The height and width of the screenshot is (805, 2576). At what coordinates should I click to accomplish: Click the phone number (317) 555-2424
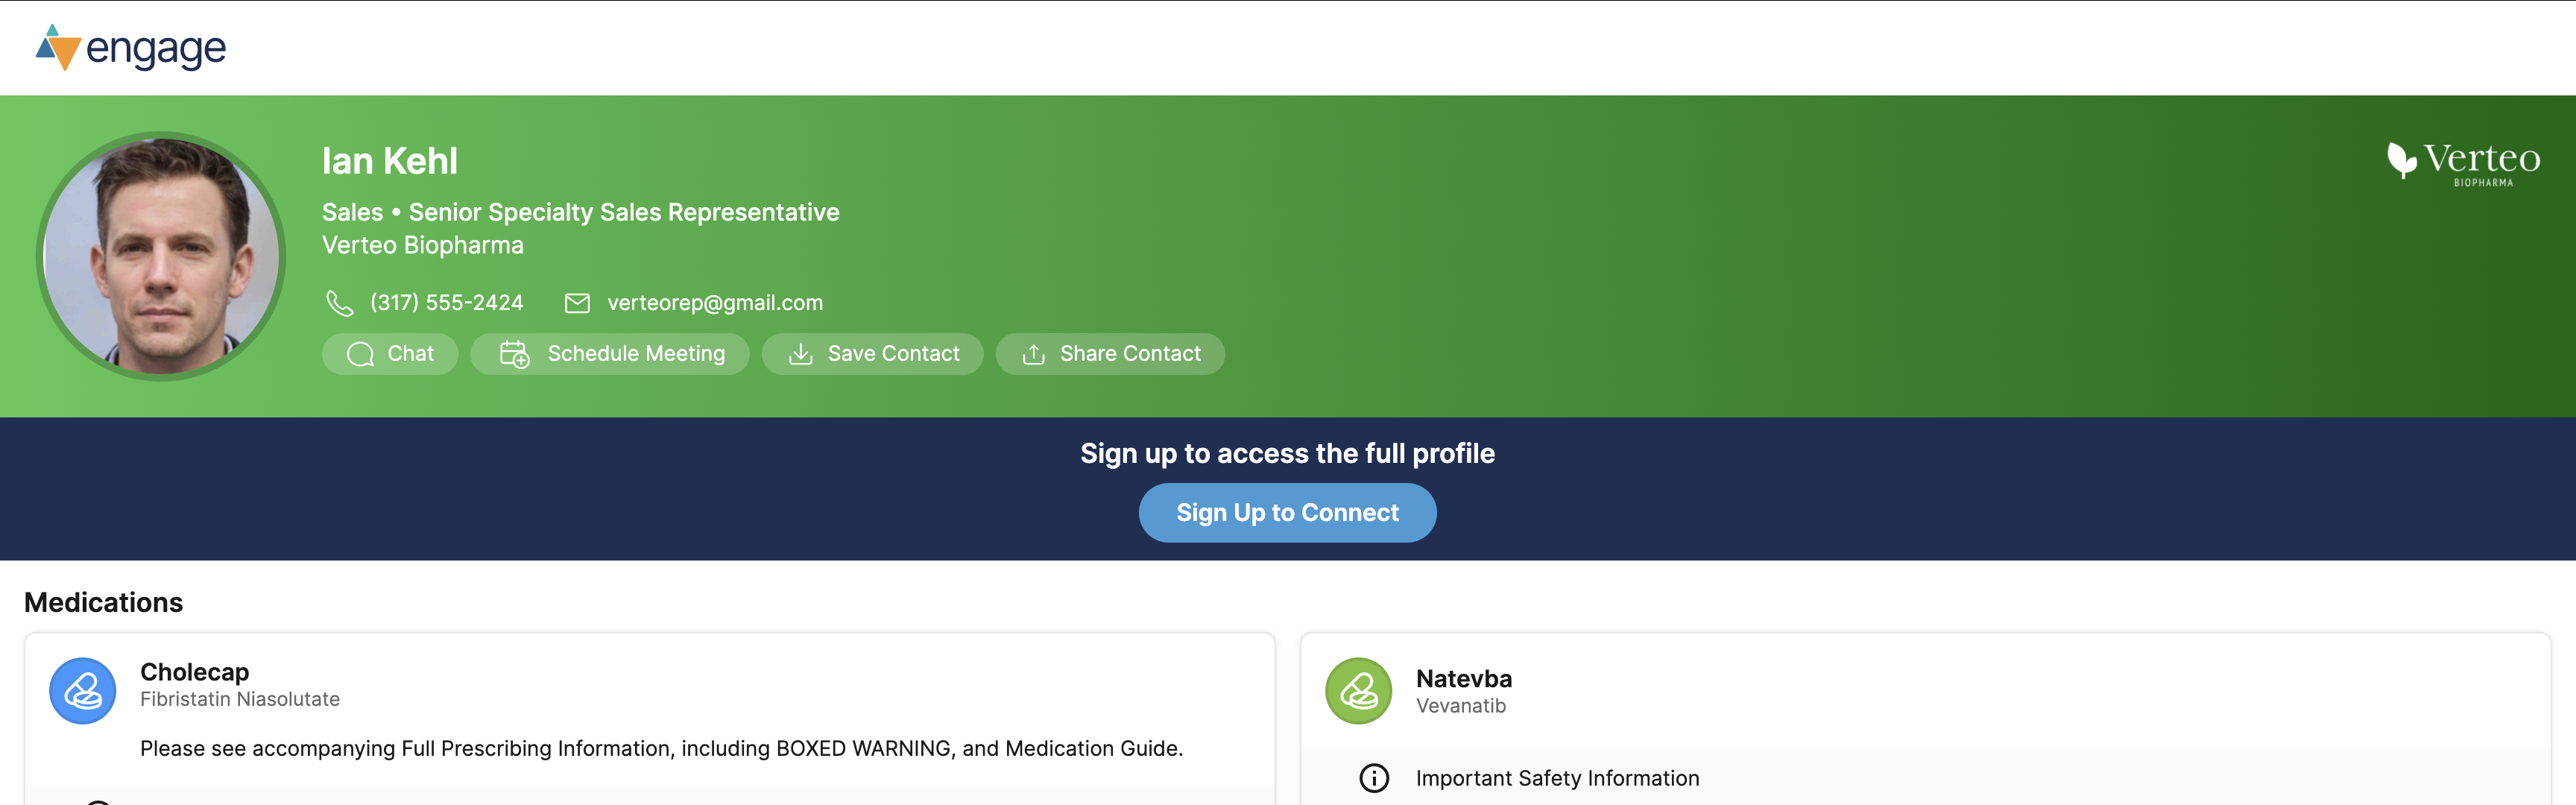click(x=446, y=303)
